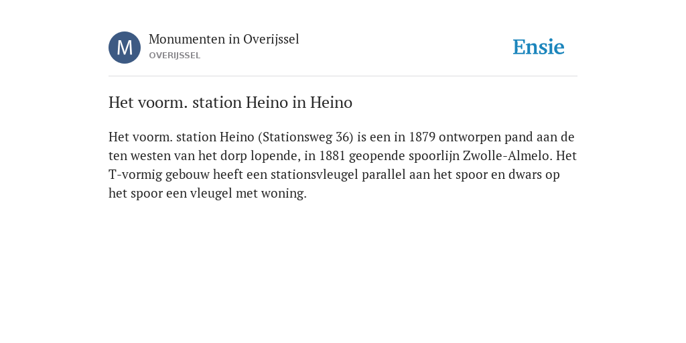
Task: Click the word "ontworpen" in the paragraph
Action: pyautogui.click(x=470, y=137)
